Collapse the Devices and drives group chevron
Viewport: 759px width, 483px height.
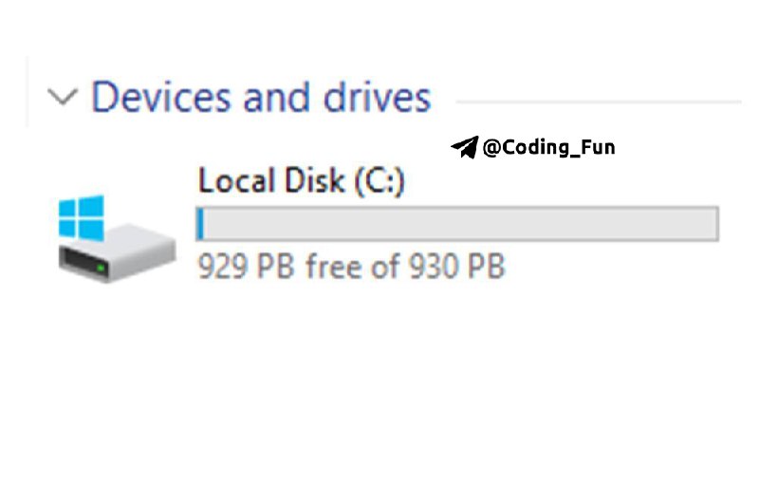click(63, 96)
